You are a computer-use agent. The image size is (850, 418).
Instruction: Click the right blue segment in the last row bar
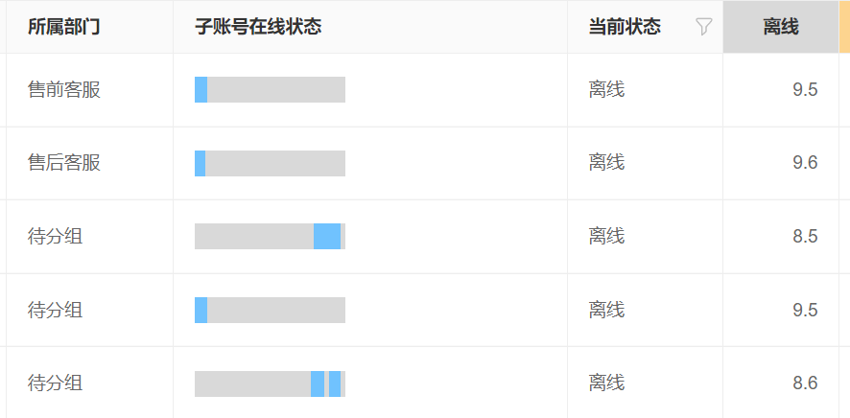pyautogui.click(x=335, y=383)
